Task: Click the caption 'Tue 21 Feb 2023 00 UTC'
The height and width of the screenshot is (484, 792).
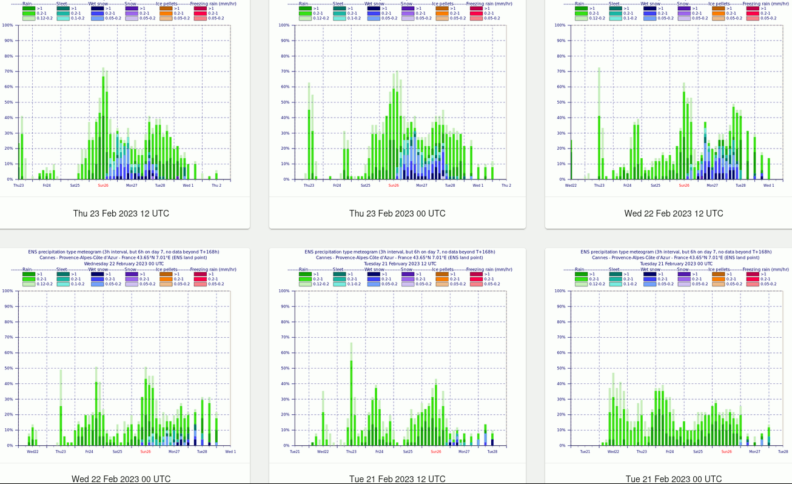Action: [x=674, y=479]
